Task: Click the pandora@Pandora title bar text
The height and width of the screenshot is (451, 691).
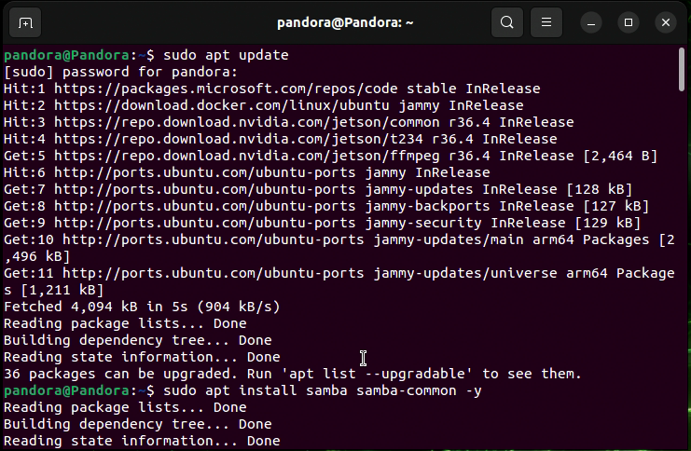Action: click(x=344, y=22)
